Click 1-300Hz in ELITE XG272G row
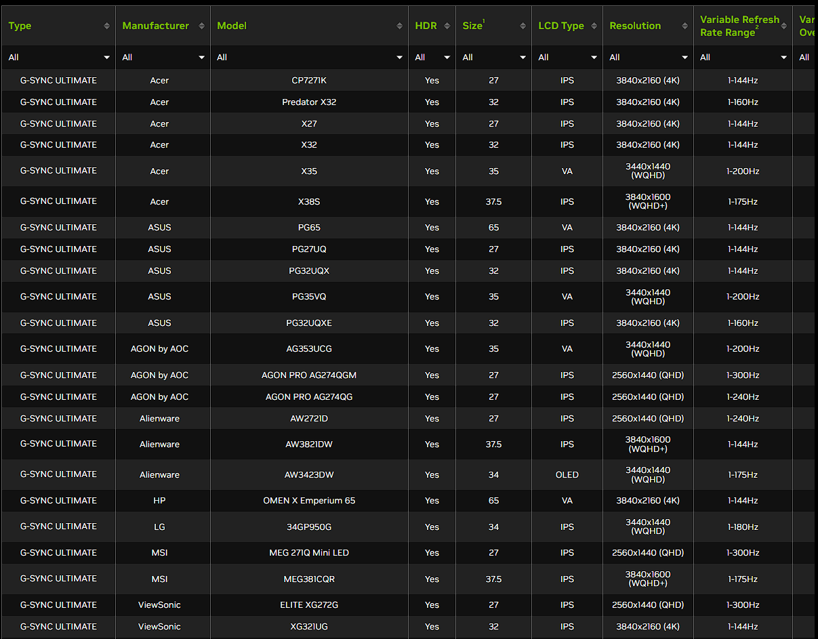The width and height of the screenshot is (818, 639). pos(743,605)
